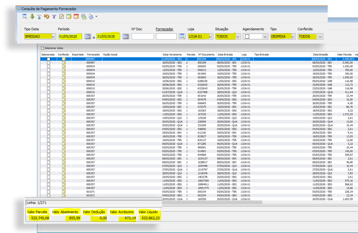Click Conferido icon for document 001905 row
This screenshot has width=358, height=233.
click(64, 74)
